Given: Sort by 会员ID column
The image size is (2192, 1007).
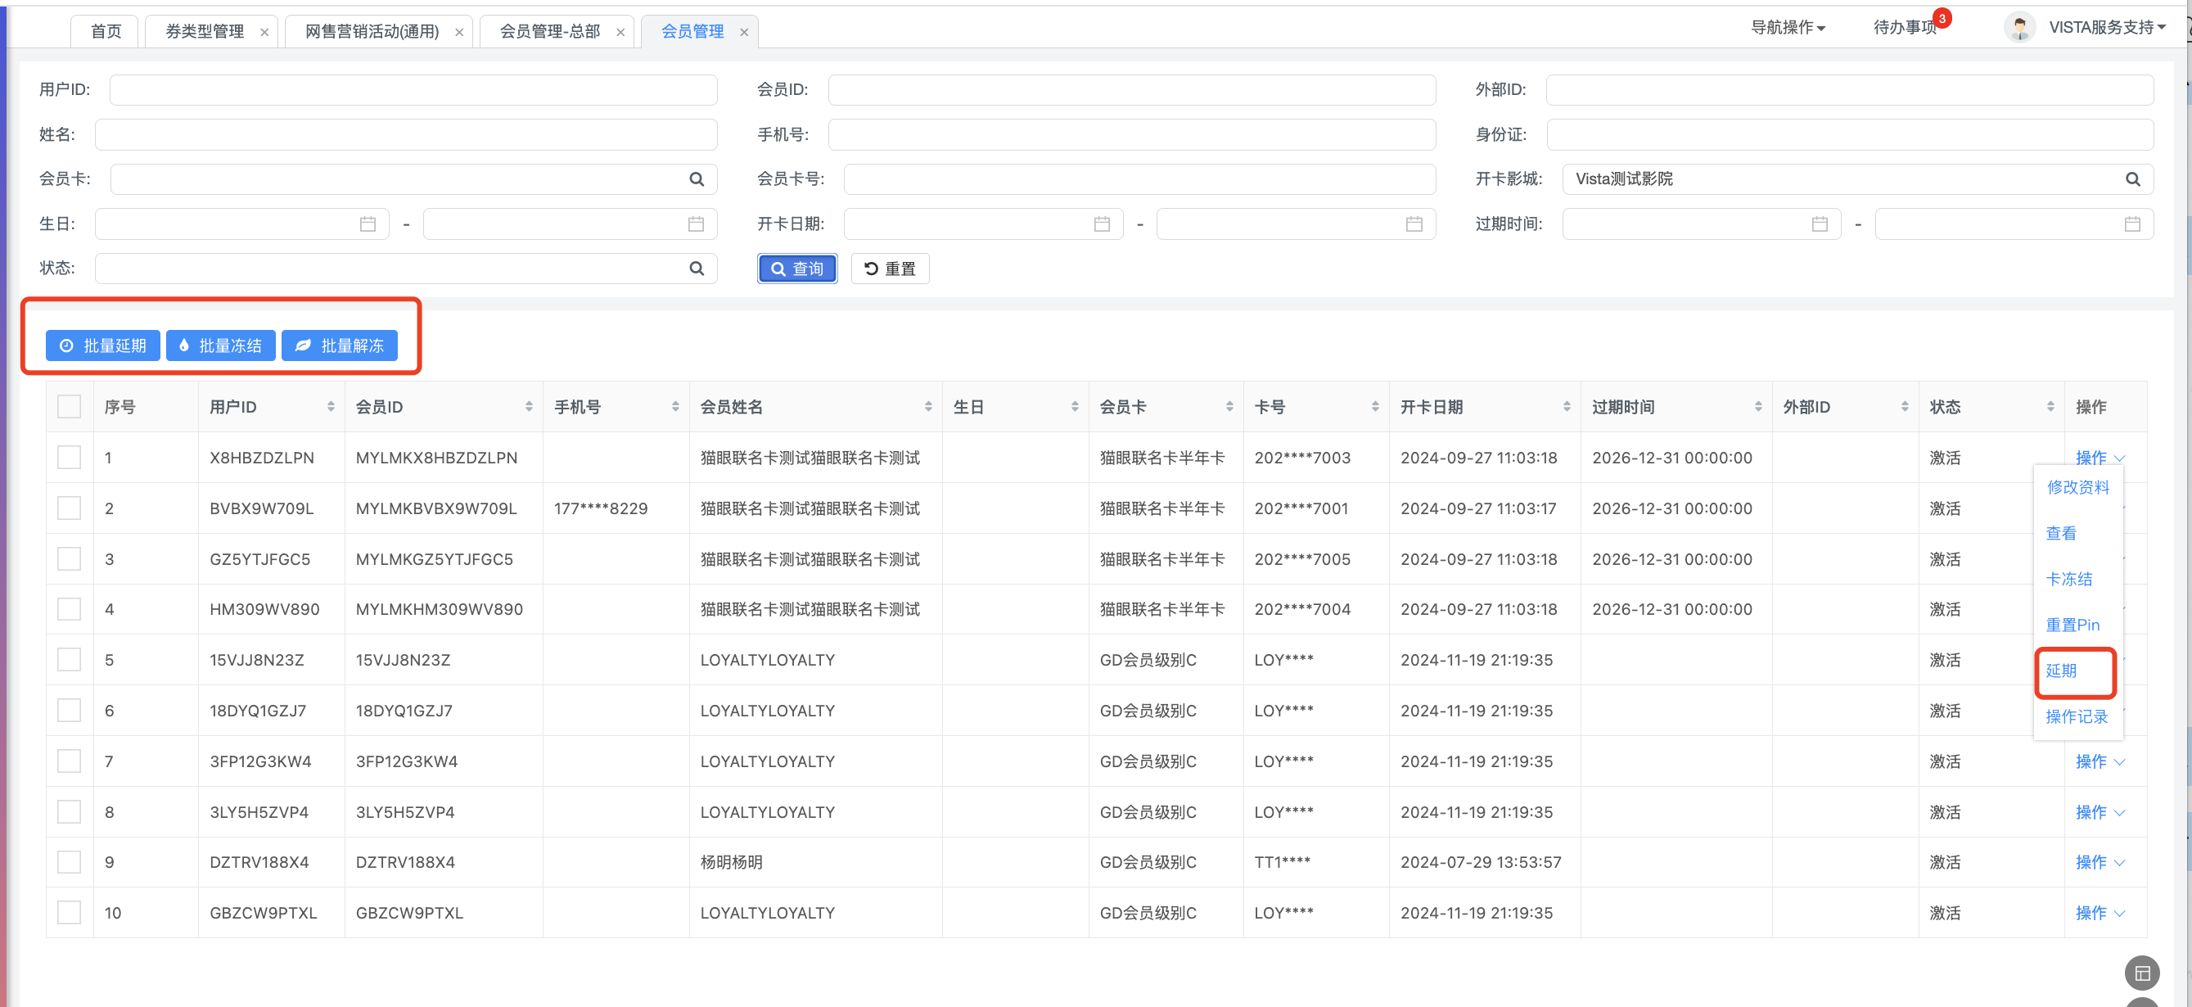Looking at the screenshot, I should click(529, 407).
